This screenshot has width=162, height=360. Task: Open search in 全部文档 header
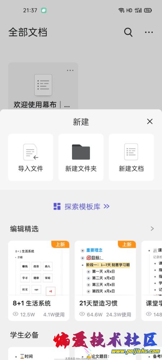(x=128, y=32)
